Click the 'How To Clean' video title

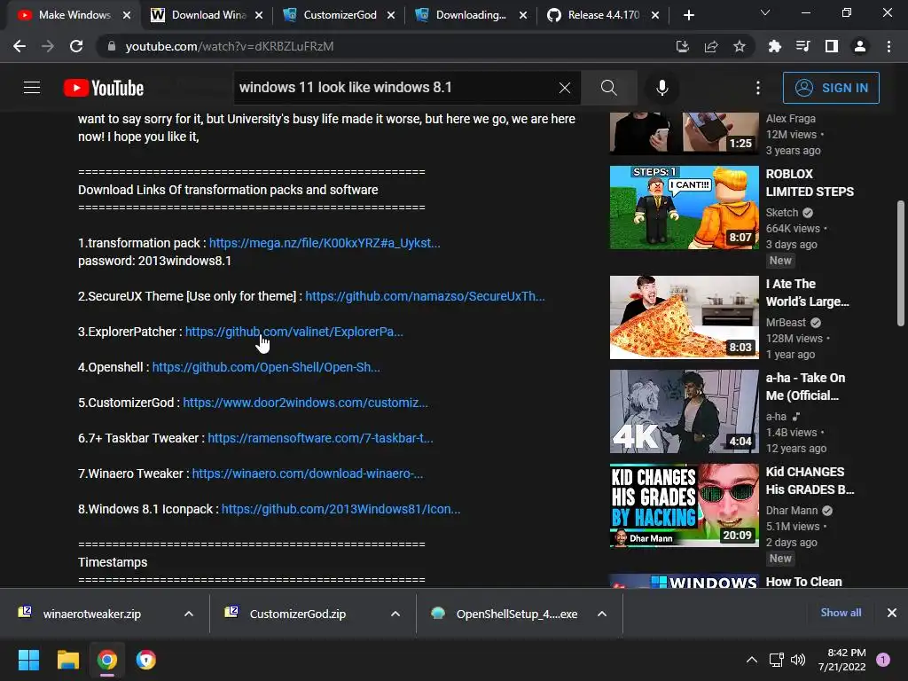click(x=803, y=582)
